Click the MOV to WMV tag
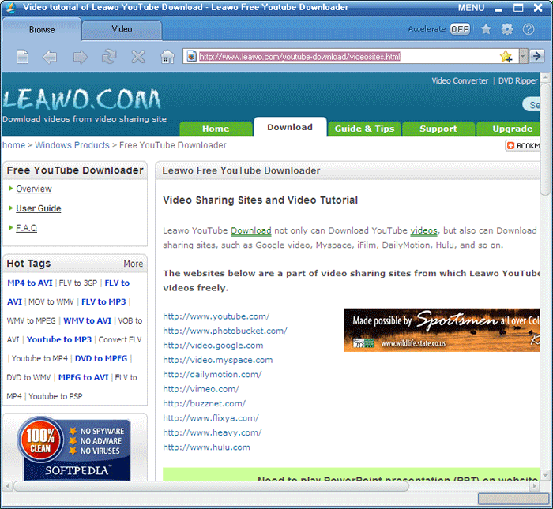The width and height of the screenshot is (553, 509). tap(51, 302)
